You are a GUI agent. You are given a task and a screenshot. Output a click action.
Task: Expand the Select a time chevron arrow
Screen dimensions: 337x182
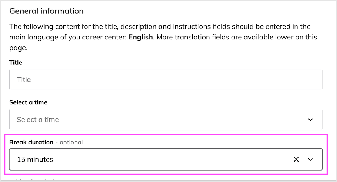click(310, 120)
